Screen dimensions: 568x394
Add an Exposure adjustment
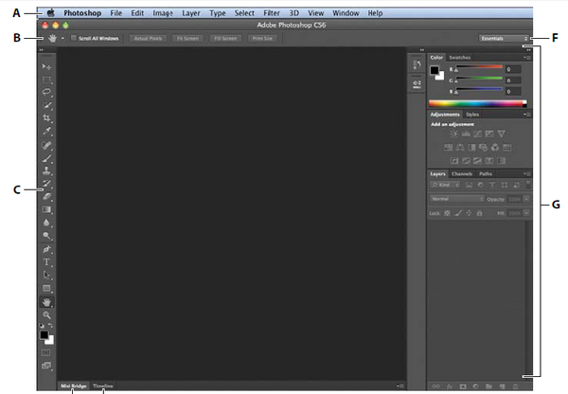[x=489, y=134]
